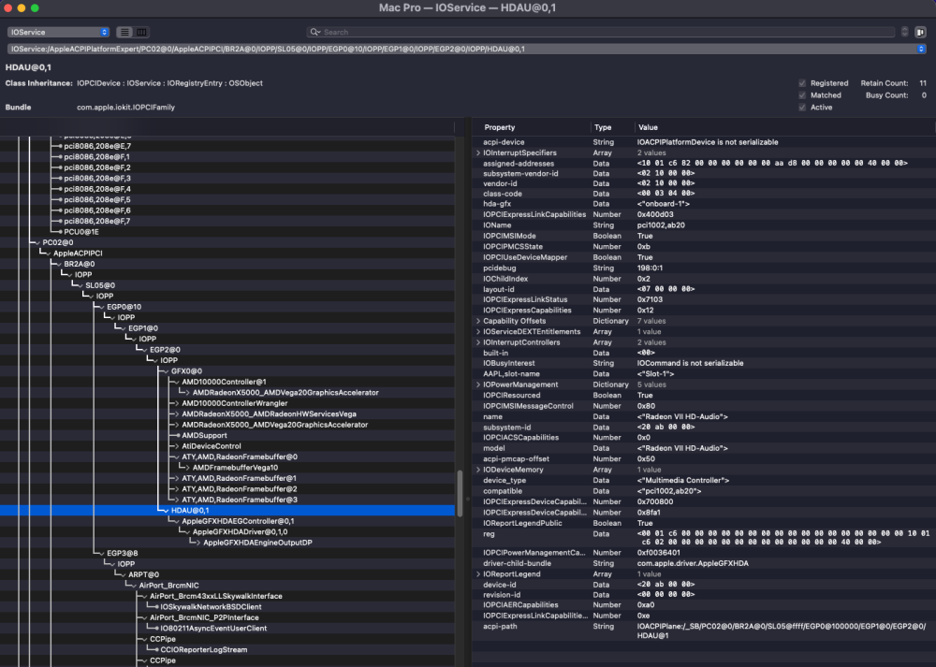Toggle the Registered checkbox
The width and height of the screenshot is (936, 667).
click(802, 83)
